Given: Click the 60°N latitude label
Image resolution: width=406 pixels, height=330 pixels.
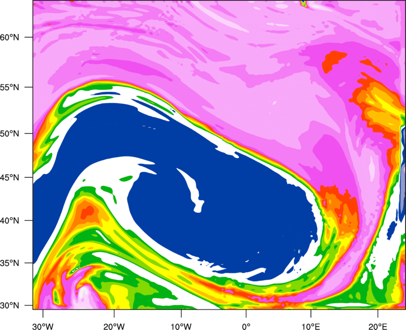Looking at the screenshot, I should click(10, 37).
